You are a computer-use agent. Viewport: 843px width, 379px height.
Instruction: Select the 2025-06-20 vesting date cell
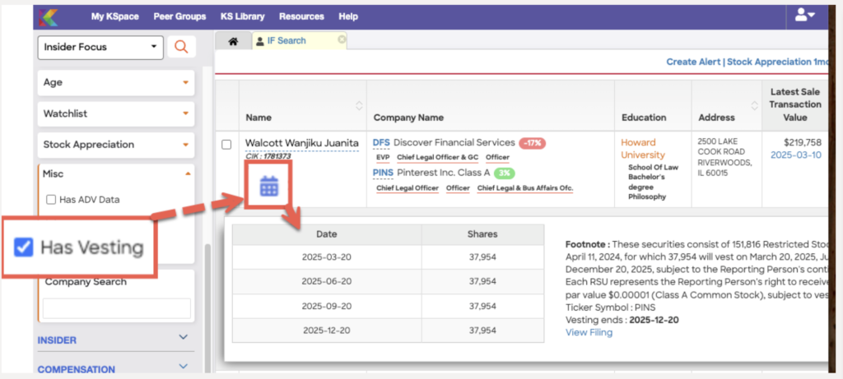pos(327,281)
